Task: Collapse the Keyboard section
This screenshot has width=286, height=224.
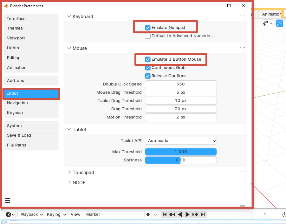Action: coord(69,17)
